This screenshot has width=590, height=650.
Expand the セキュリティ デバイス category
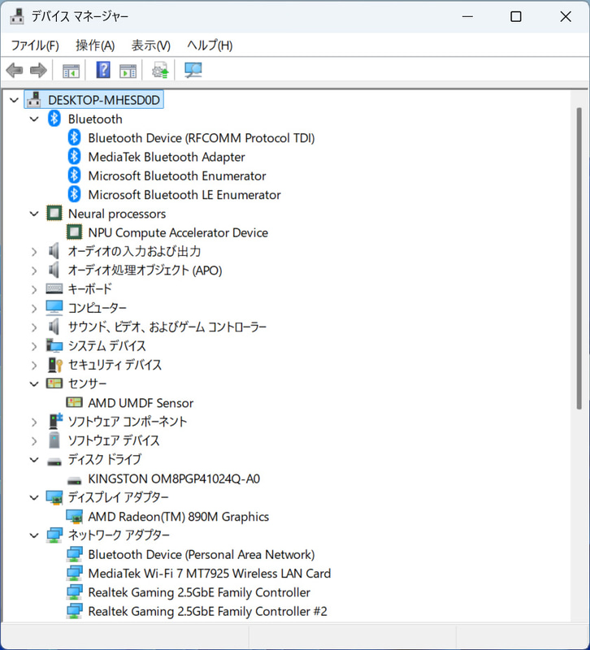pyautogui.click(x=34, y=365)
